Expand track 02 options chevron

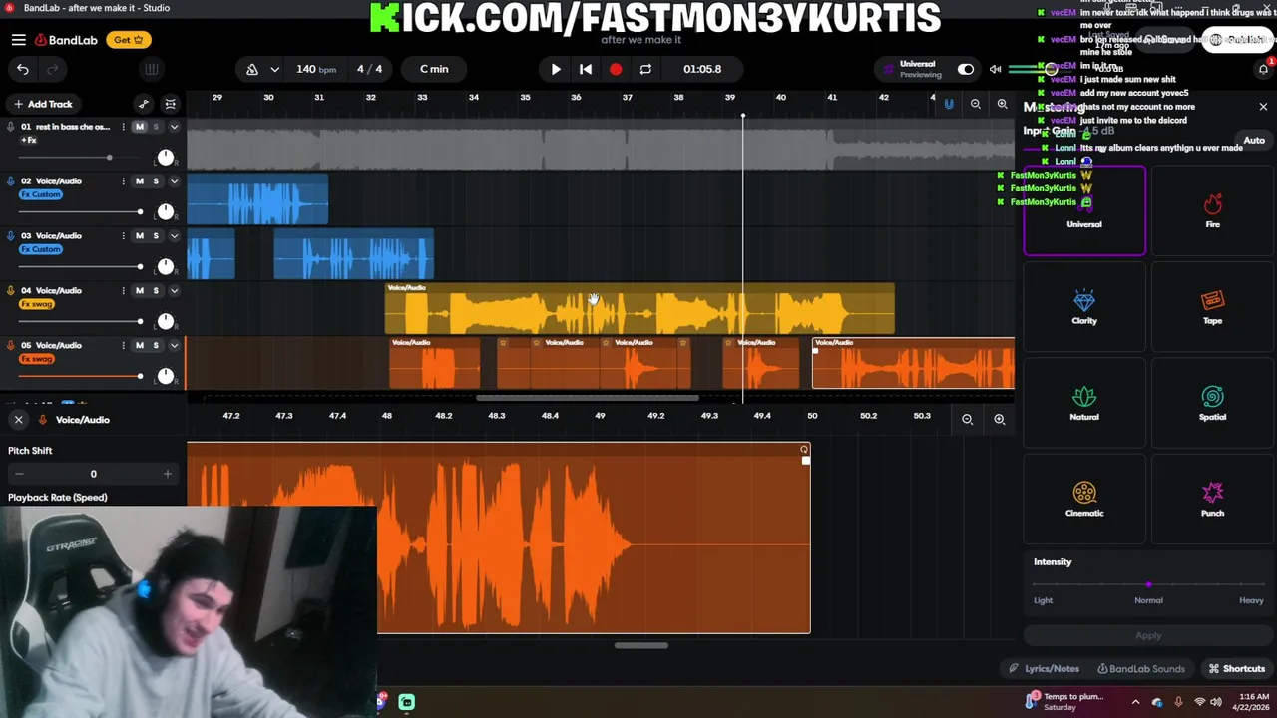click(174, 181)
